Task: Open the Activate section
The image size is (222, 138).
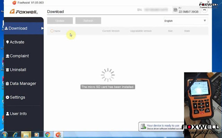Action: tap(17, 42)
